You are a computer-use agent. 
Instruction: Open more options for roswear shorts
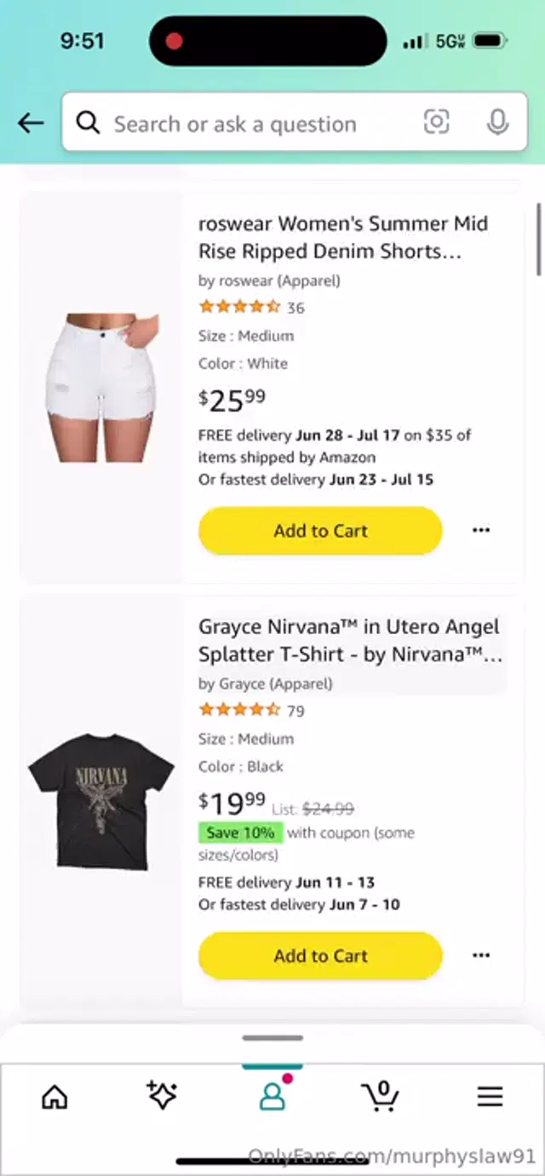point(481,530)
